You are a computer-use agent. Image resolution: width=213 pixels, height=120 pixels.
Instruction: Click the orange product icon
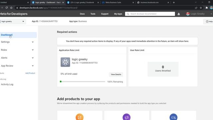pos(80,117)
